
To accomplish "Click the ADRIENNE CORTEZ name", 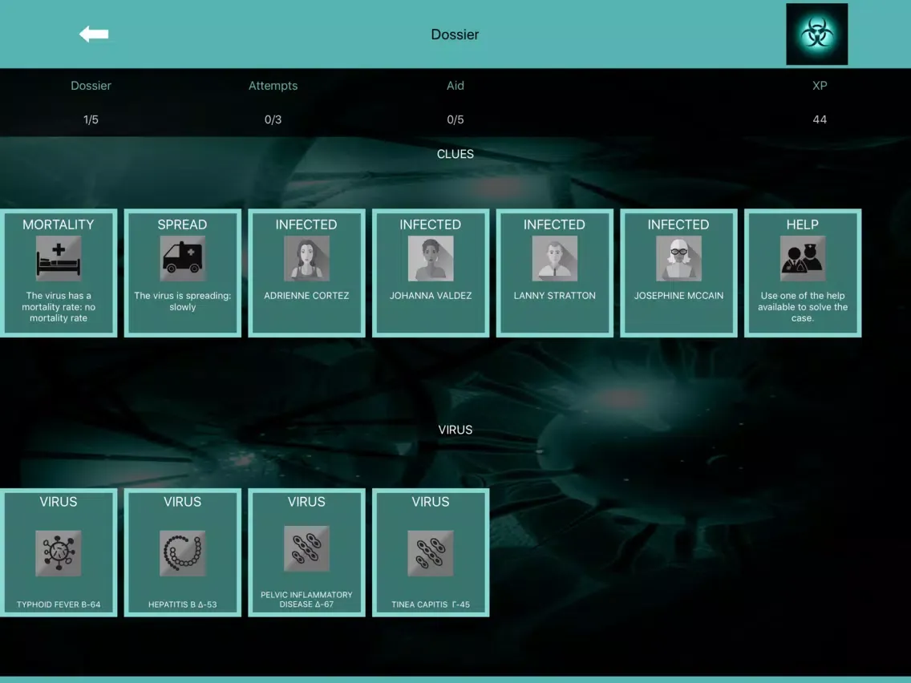I will pyautogui.click(x=306, y=296).
